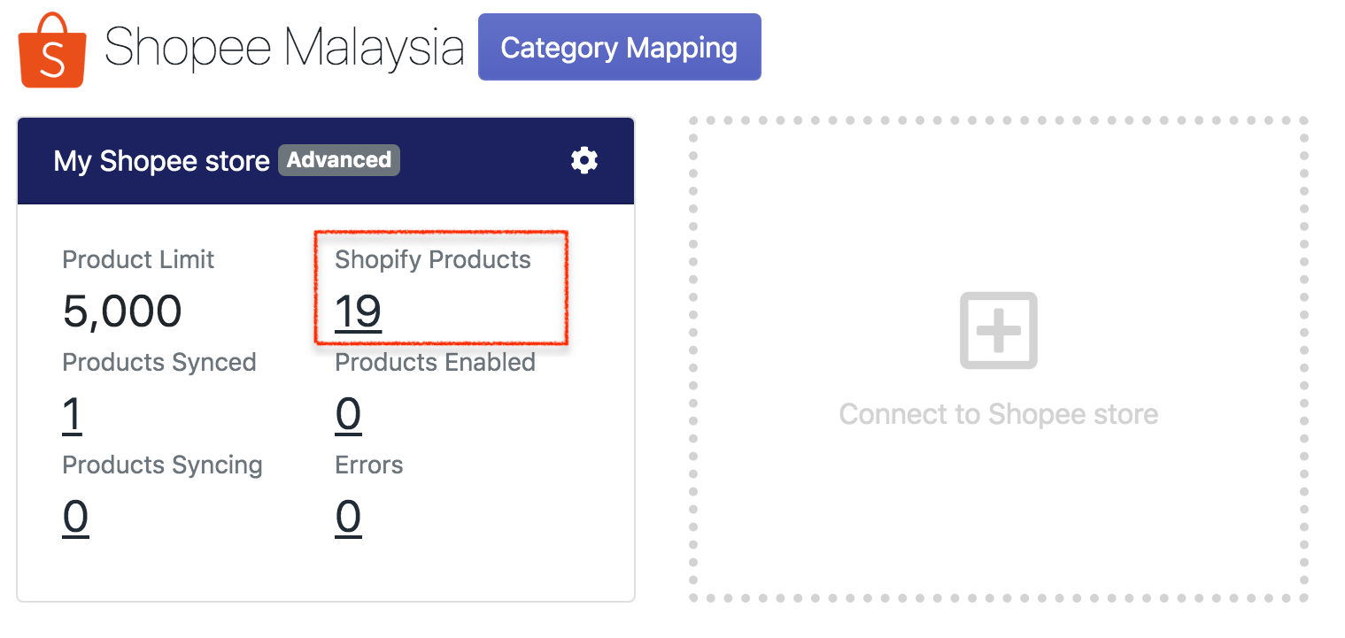Click the Shopee shopping bag logo
The width and height of the screenshot is (1345, 638).
tap(52, 50)
